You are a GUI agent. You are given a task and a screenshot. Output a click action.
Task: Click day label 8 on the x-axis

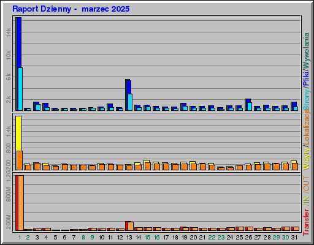[83, 238]
